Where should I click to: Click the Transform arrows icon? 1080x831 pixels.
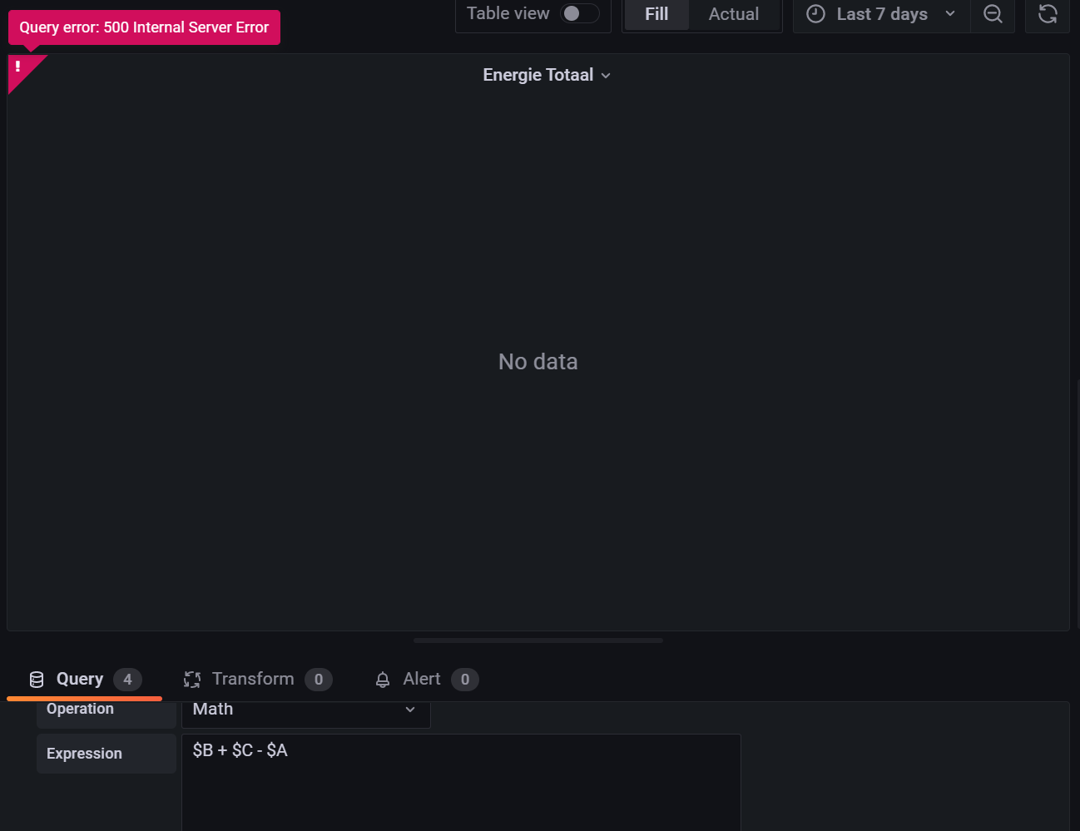pyautogui.click(x=192, y=679)
